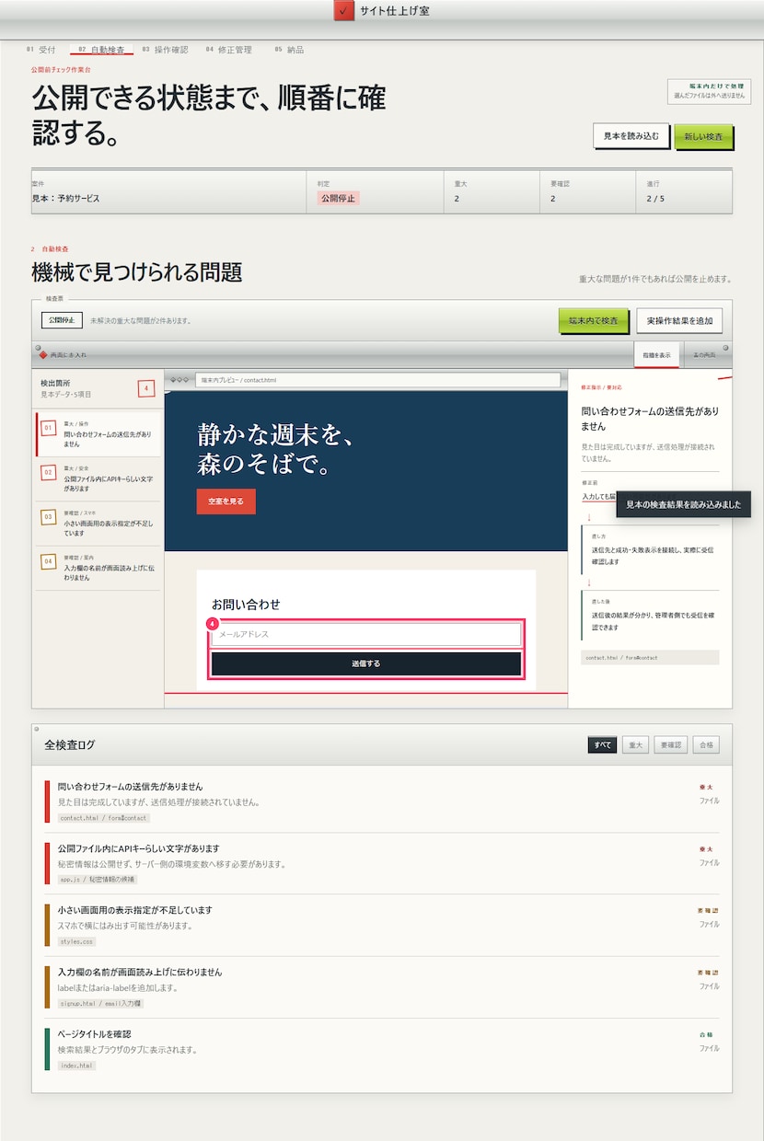Click the signup.html / email入力欄 file tag
Image resolution: width=764 pixels, height=1141 pixels.
[101, 1004]
